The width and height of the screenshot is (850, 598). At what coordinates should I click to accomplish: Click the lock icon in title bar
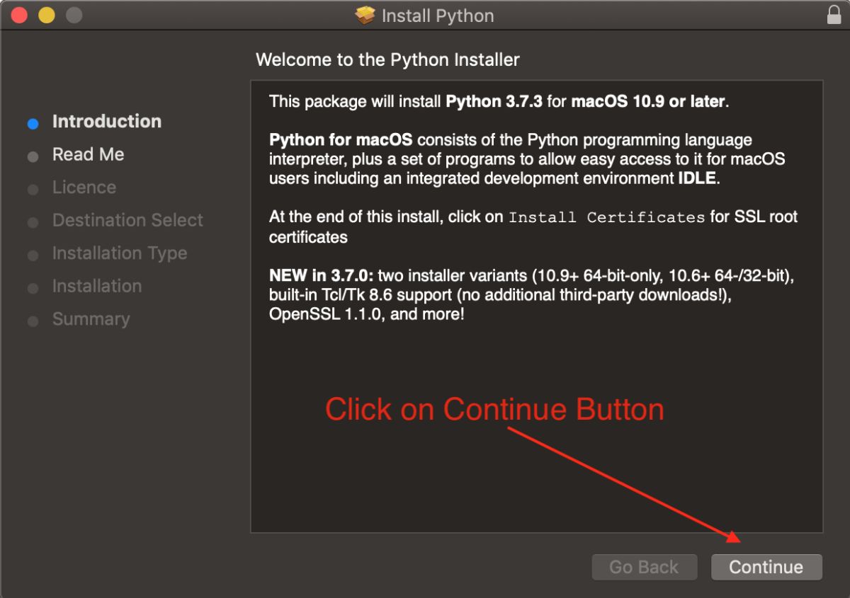(834, 15)
